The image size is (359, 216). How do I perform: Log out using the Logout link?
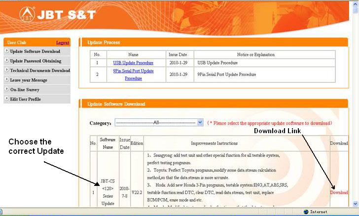pyautogui.click(x=63, y=43)
